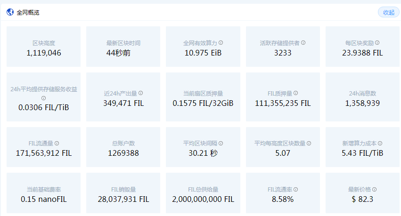Open the 每区块奖励 info tooltip icon
401x216 pixels.
tap(377, 43)
